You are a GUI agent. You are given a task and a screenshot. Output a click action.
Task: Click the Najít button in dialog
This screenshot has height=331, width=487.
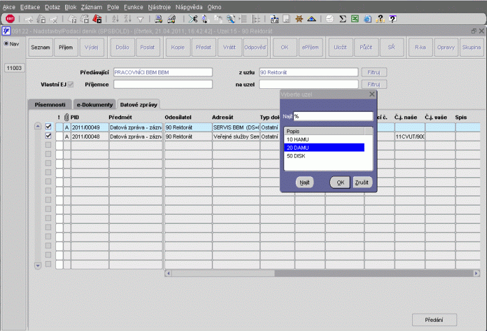click(305, 183)
